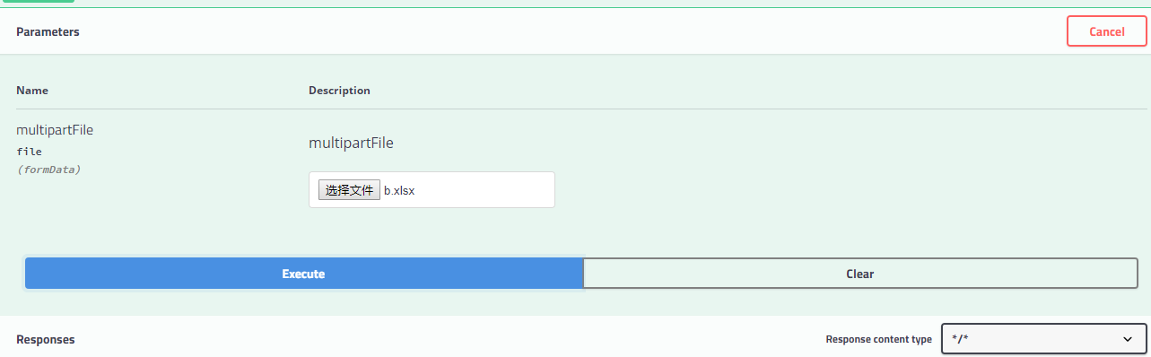Click the Response content type label
The image size is (1151, 357).
pos(878,339)
